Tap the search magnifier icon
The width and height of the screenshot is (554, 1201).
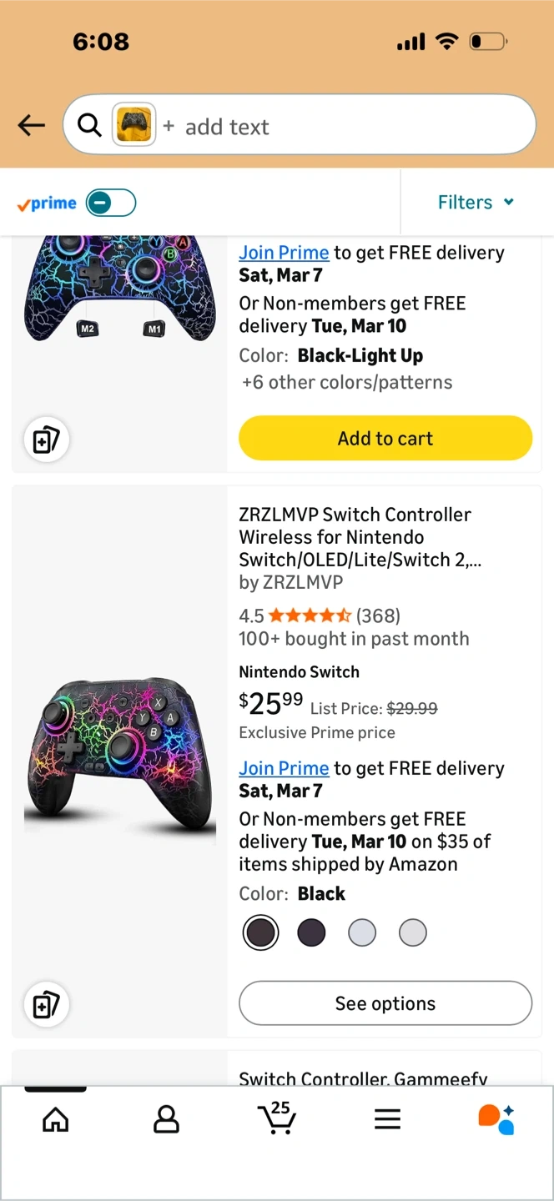pos(88,125)
